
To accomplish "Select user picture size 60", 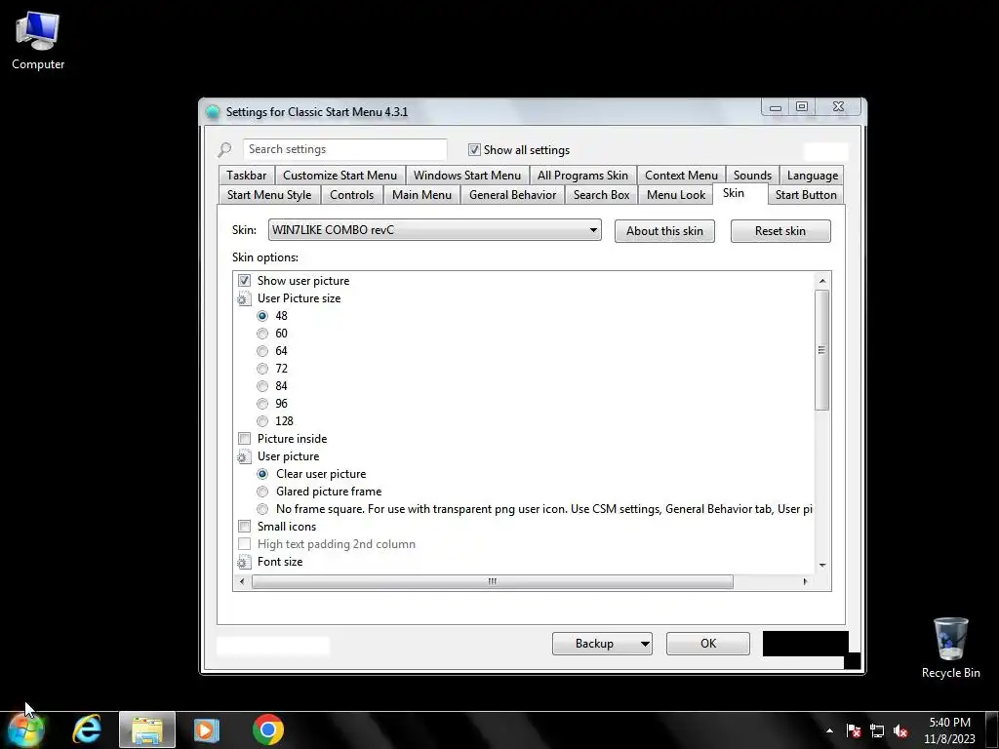I will [262, 334].
